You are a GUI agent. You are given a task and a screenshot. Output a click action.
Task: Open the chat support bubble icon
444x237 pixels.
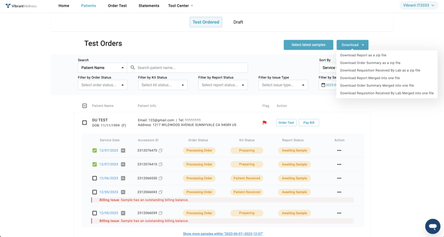pyautogui.click(x=433, y=226)
